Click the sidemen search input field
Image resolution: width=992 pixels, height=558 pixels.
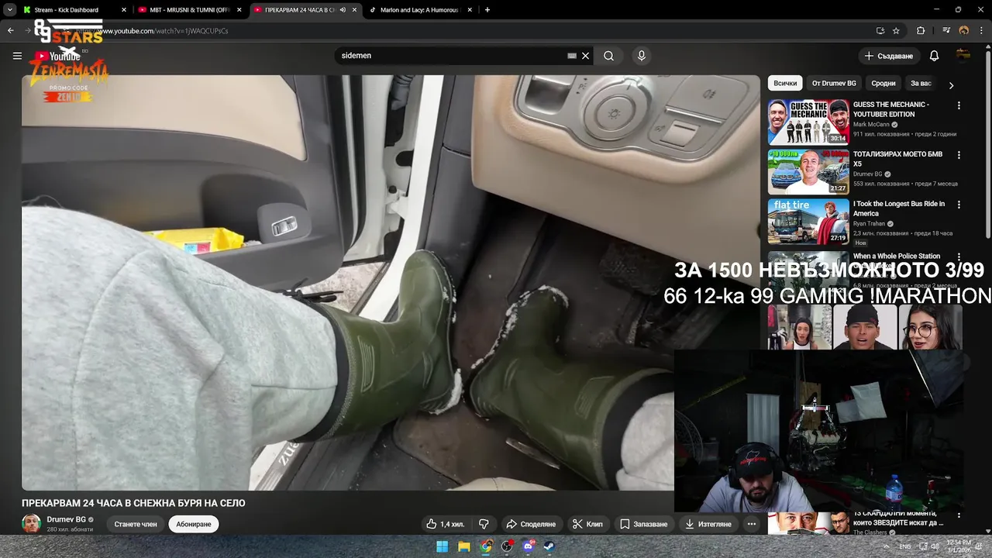coord(453,56)
